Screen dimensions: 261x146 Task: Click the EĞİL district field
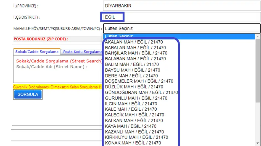[181, 17]
